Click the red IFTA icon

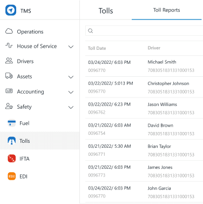pos(12,159)
